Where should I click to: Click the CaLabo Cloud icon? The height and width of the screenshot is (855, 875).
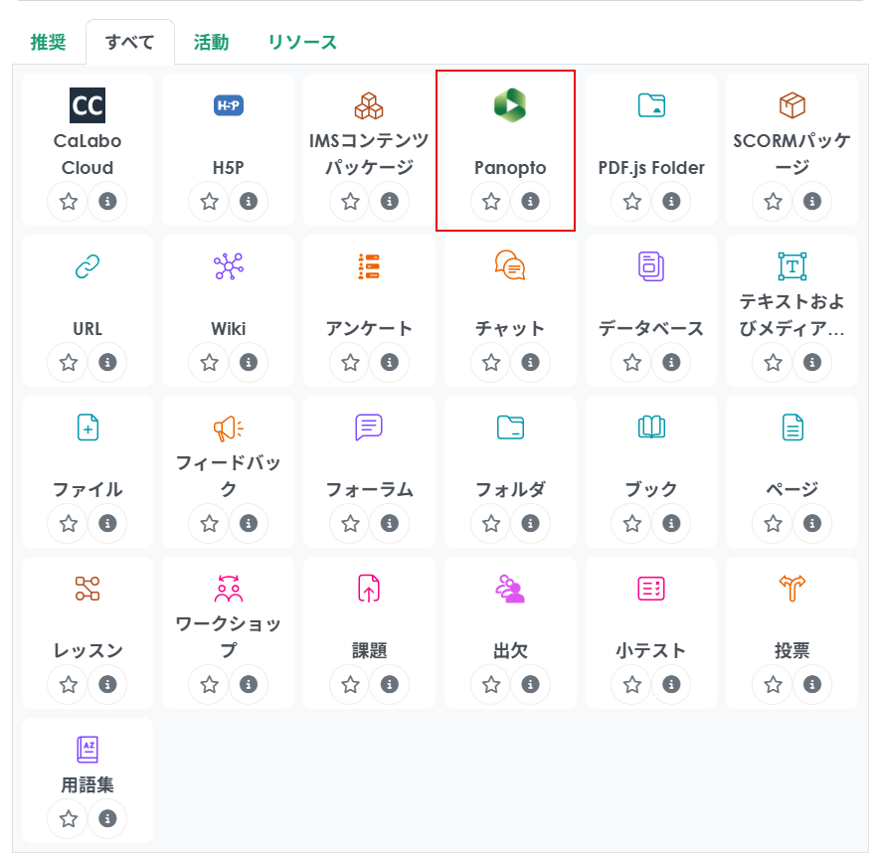pyautogui.click(x=87, y=105)
